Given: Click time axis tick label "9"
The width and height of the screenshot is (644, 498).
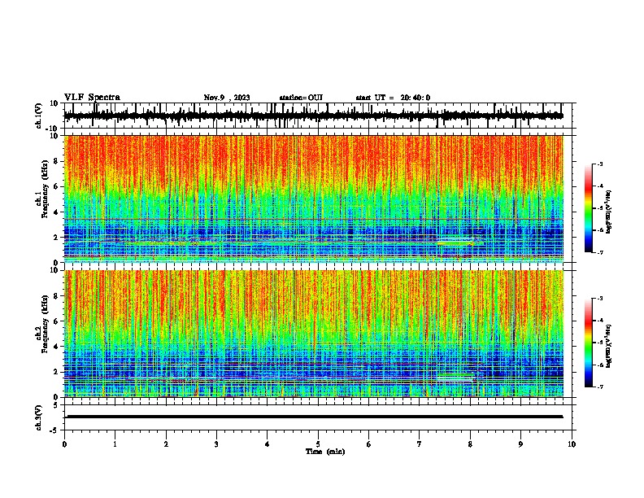Looking at the screenshot, I should tap(520, 444).
